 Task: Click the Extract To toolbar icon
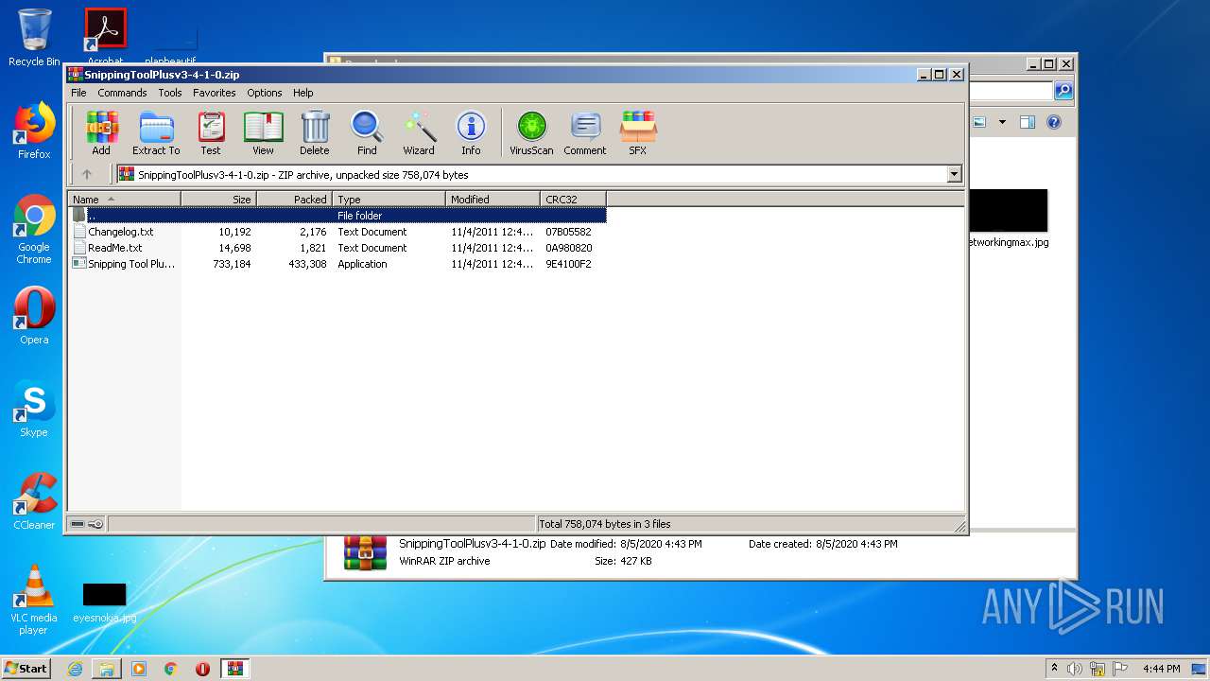[x=156, y=133]
